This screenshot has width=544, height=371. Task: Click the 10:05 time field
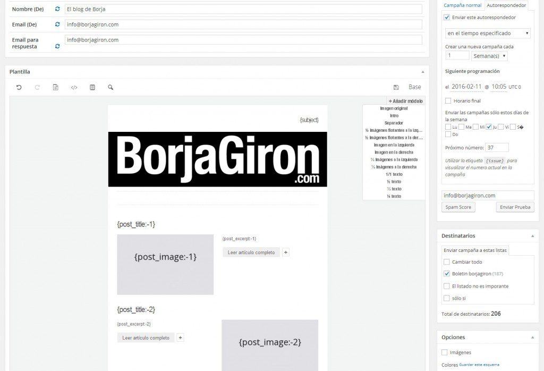pos(499,87)
